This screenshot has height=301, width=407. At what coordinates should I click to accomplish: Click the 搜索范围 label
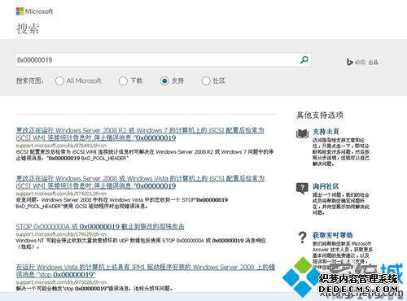(29, 81)
